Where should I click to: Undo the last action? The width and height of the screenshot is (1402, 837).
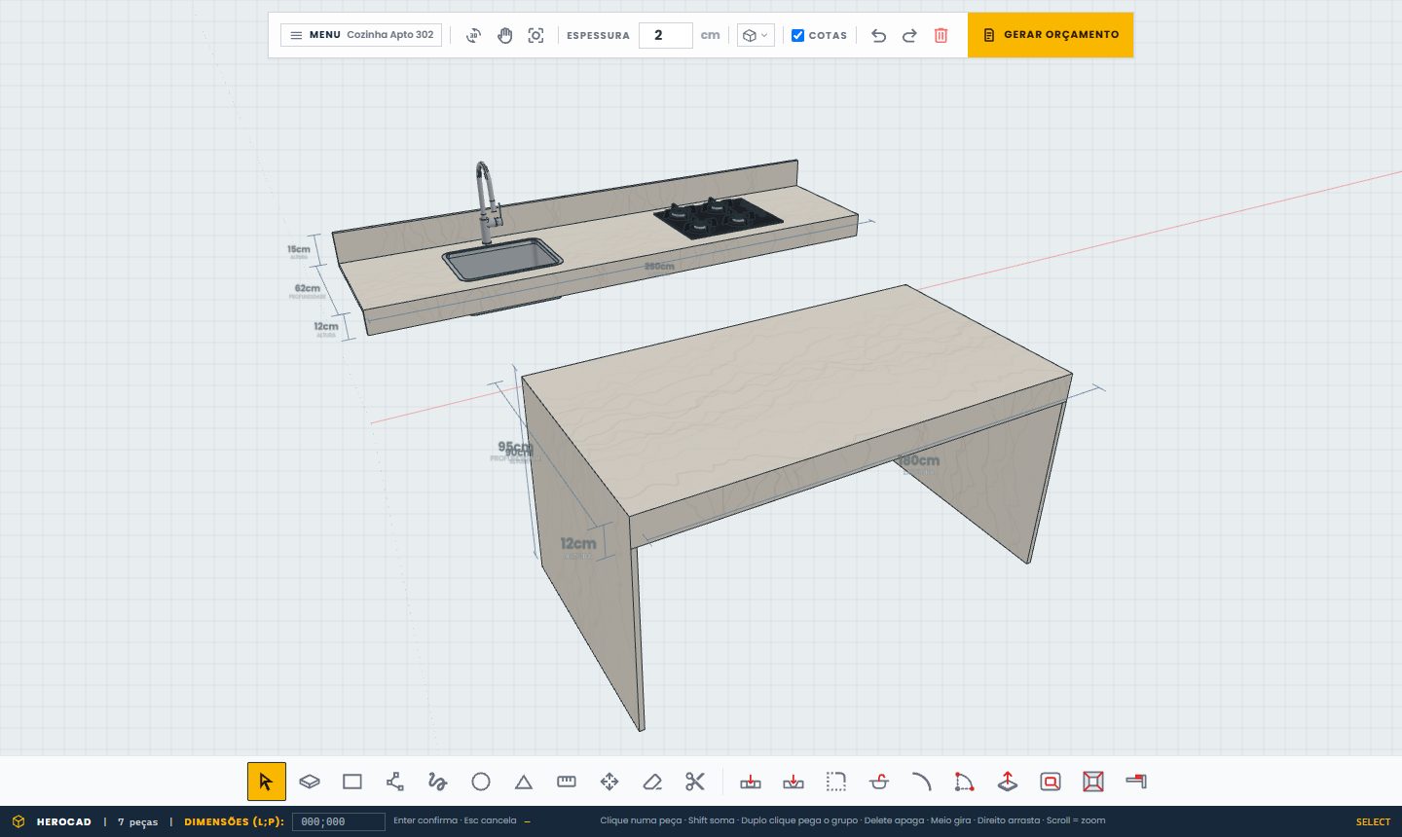pyautogui.click(x=878, y=35)
